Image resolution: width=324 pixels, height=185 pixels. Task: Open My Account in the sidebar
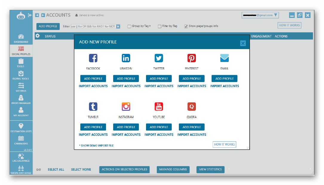21,112
